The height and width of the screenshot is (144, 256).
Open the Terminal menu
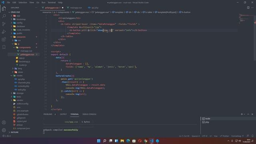click(x=52, y=2)
